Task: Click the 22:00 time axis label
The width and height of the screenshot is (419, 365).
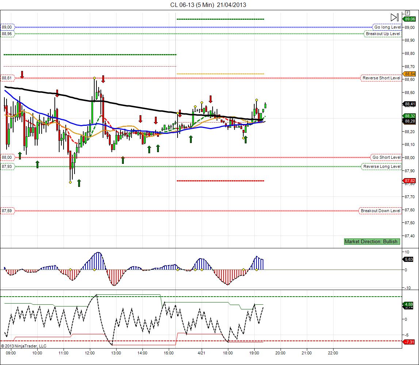Action: tap(333, 353)
